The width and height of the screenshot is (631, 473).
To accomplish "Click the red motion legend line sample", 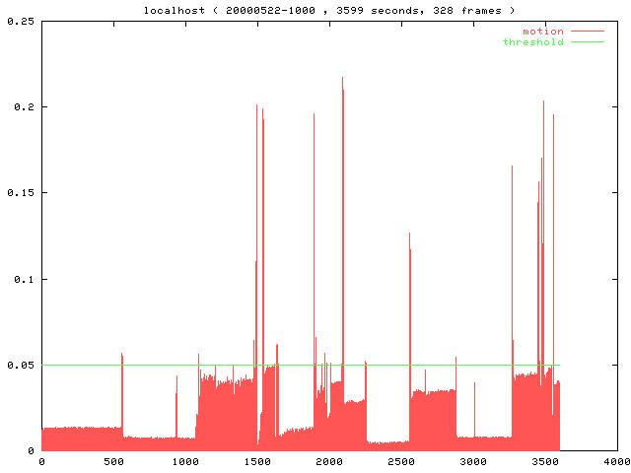I will pos(586,32).
